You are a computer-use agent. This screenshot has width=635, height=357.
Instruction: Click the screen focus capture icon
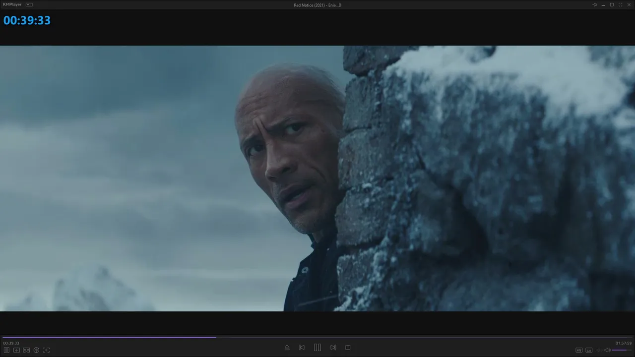point(47,350)
